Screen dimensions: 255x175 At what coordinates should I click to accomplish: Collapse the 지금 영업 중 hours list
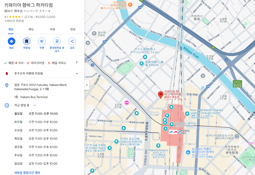click(35, 105)
